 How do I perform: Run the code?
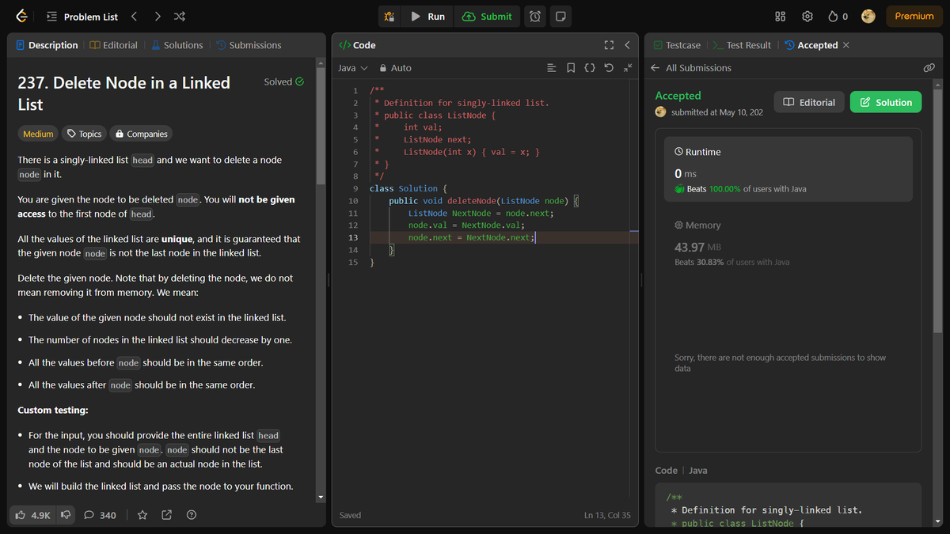click(x=428, y=17)
